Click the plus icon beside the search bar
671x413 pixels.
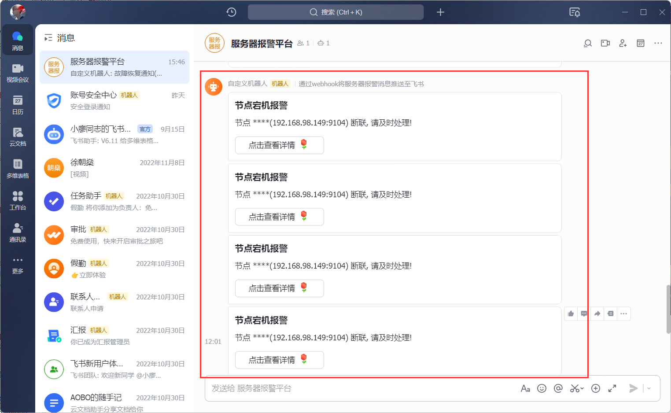point(440,12)
